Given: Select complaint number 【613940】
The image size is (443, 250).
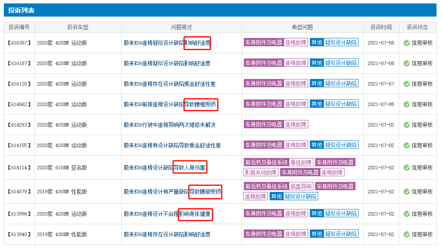Looking at the screenshot, I should (19, 234).
